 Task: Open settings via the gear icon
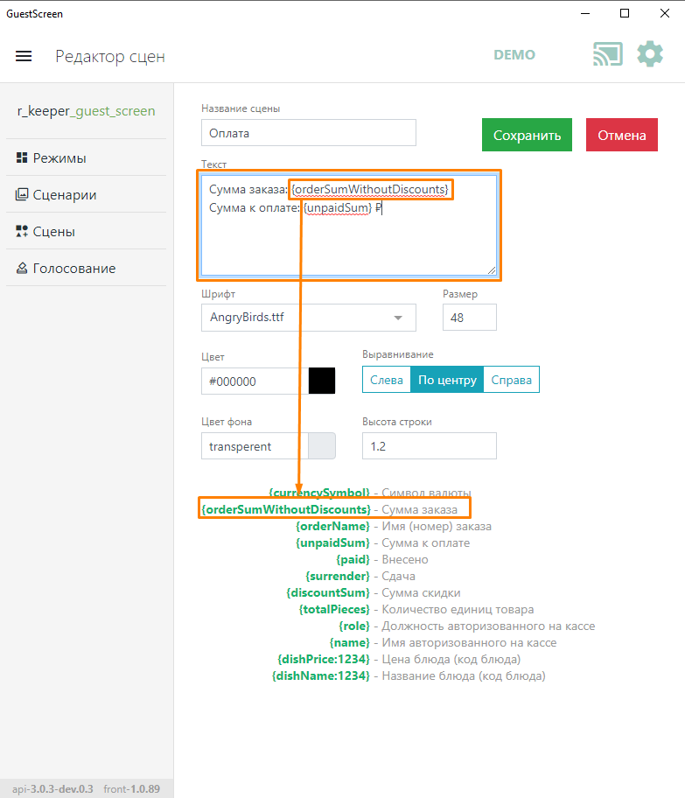click(x=650, y=54)
